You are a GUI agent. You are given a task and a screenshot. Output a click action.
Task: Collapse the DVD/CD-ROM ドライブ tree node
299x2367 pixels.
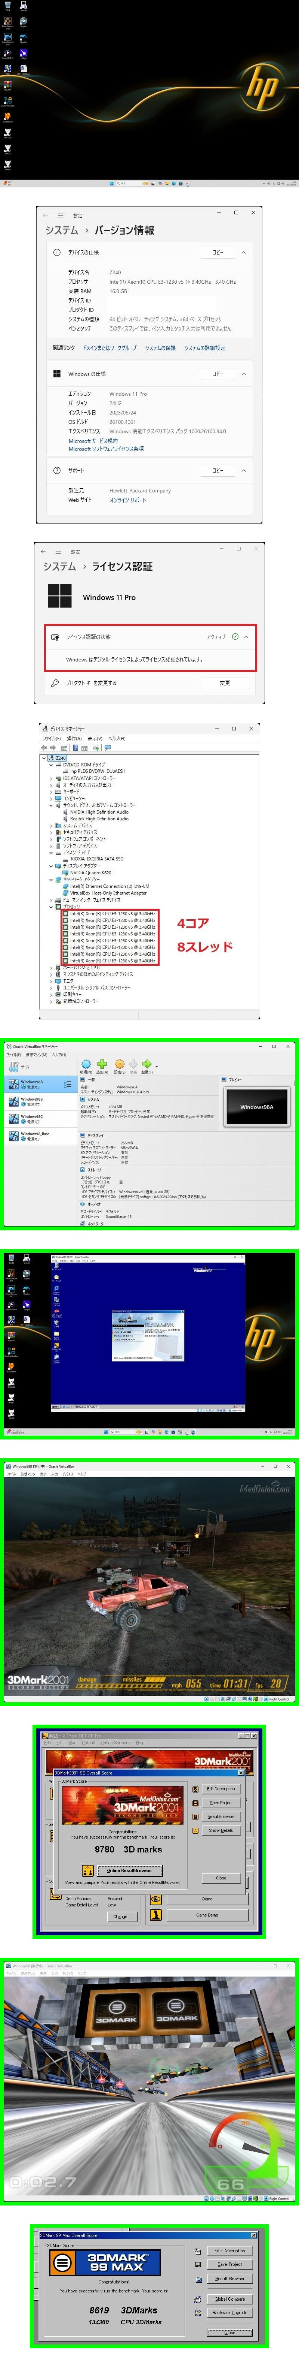coord(51,765)
